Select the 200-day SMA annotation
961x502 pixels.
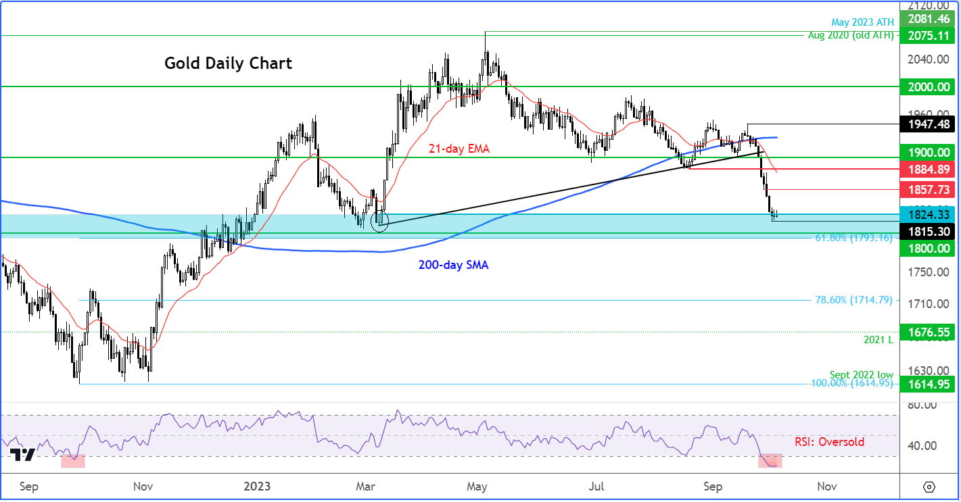click(454, 266)
